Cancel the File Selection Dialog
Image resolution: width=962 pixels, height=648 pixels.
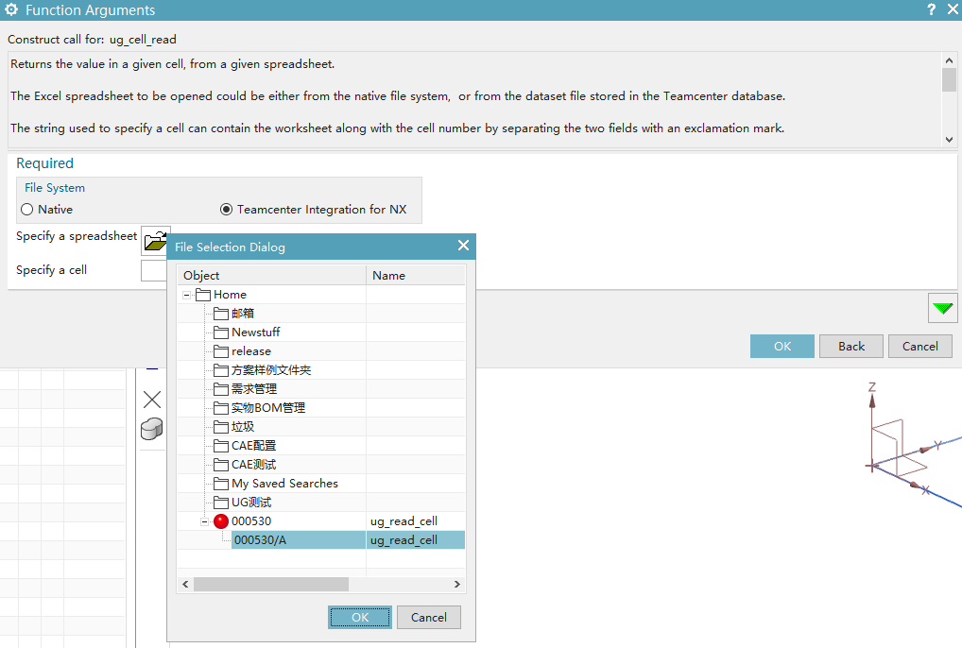pyautogui.click(x=429, y=618)
